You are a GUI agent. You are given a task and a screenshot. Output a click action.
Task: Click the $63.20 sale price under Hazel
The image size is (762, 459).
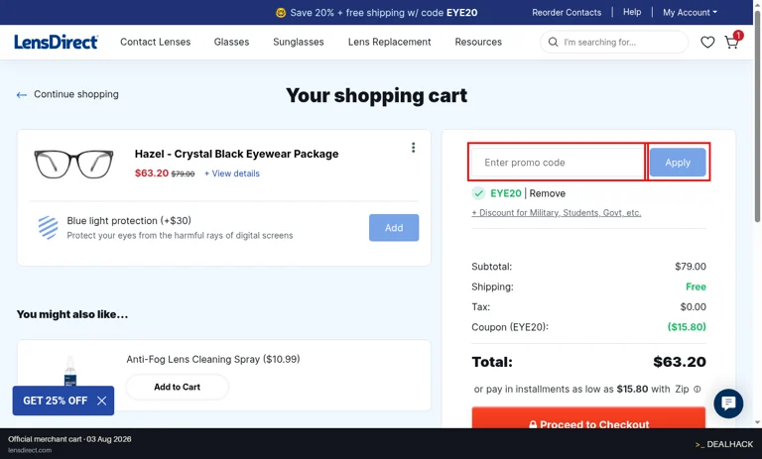pyautogui.click(x=152, y=172)
